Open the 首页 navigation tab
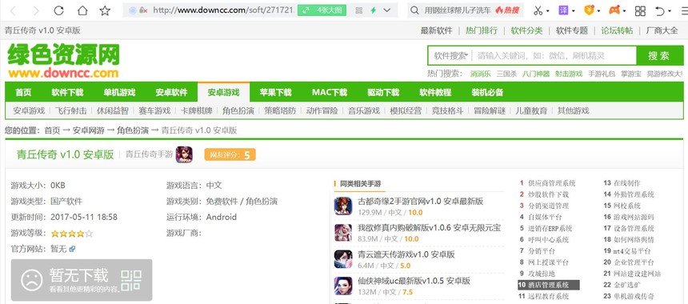Image resolution: width=688 pixels, height=304 pixels. pyautogui.click(x=23, y=92)
